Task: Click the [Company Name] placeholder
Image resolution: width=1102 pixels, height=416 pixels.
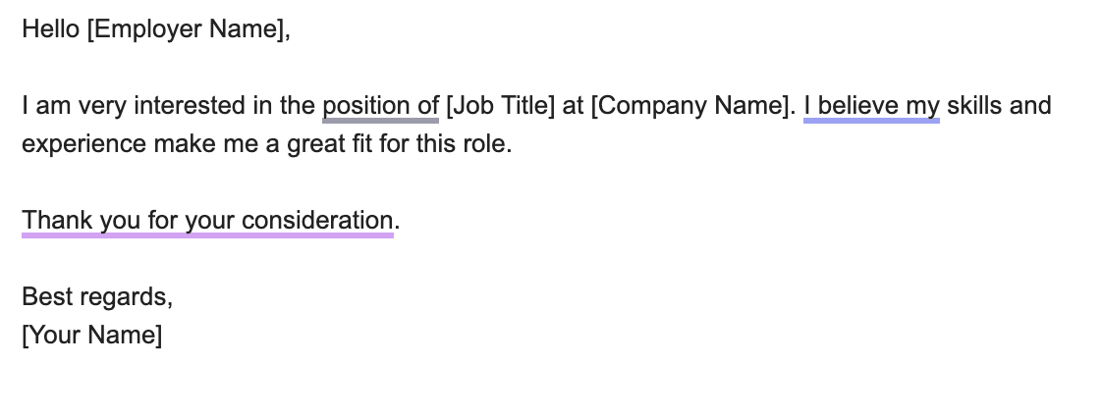Action: click(x=692, y=106)
